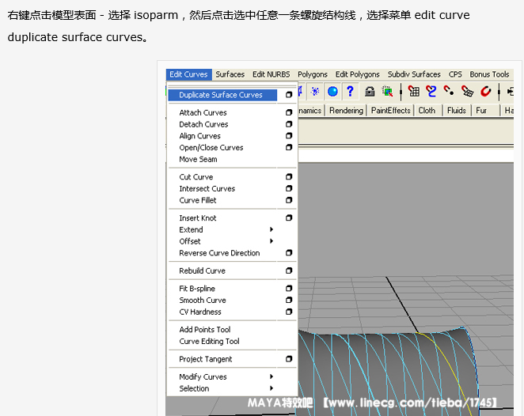The image size is (524, 416).
Task: Expand the Offset submenu
Action: point(271,241)
